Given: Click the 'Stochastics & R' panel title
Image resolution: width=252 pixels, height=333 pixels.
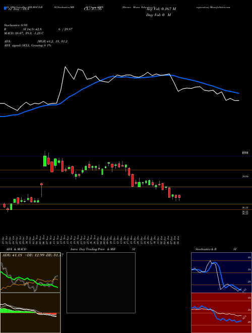Looking at the screenshot, I should click(206, 249).
